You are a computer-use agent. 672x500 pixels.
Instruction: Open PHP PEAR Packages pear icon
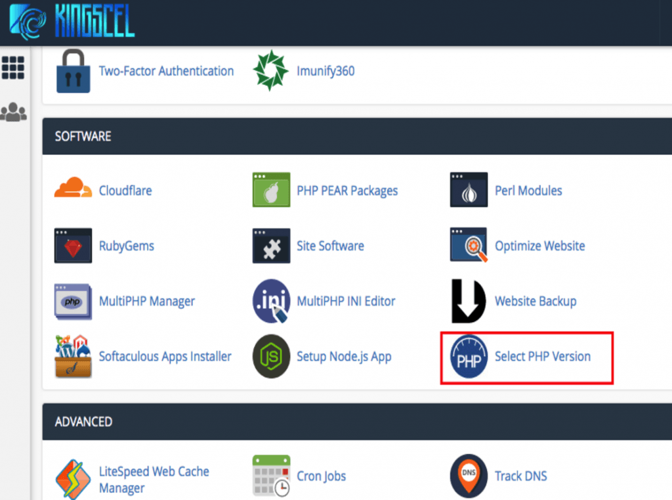tap(271, 191)
